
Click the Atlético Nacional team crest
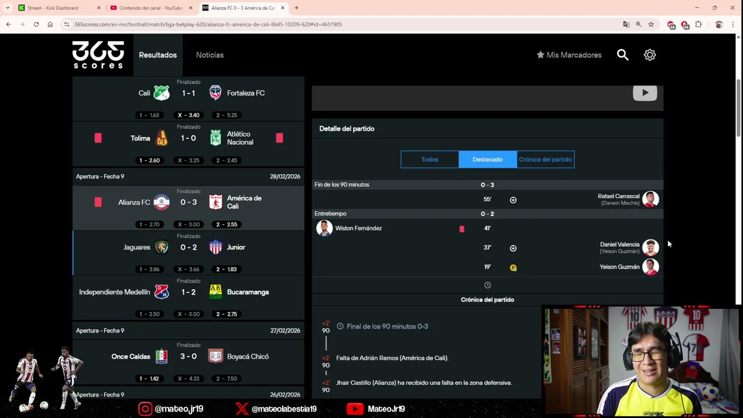click(215, 138)
